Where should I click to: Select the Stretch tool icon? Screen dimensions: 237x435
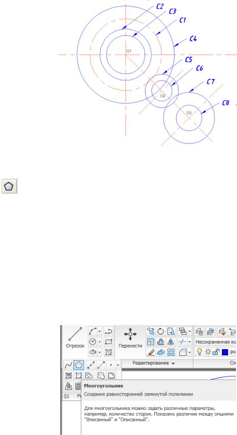171,331
